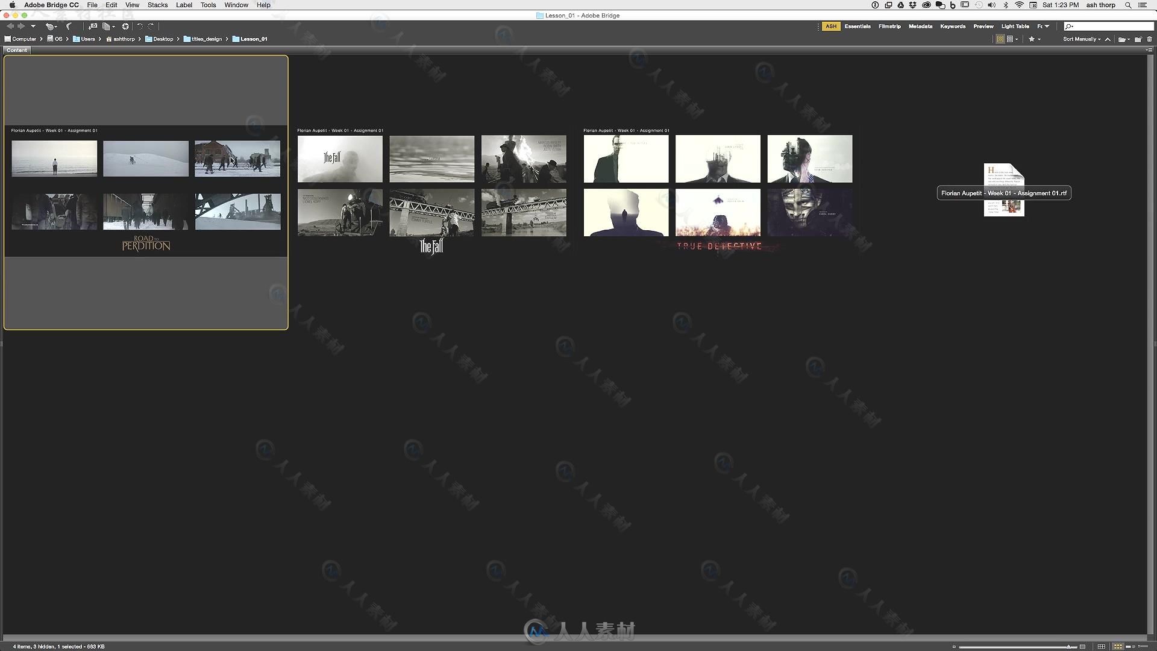The width and height of the screenshot is (1157, 651).
Task: Select The Fall storyboard thumbnail
Action: pos(431,190)
